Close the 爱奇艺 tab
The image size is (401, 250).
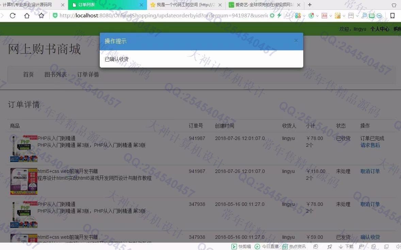tap(299, 5)
